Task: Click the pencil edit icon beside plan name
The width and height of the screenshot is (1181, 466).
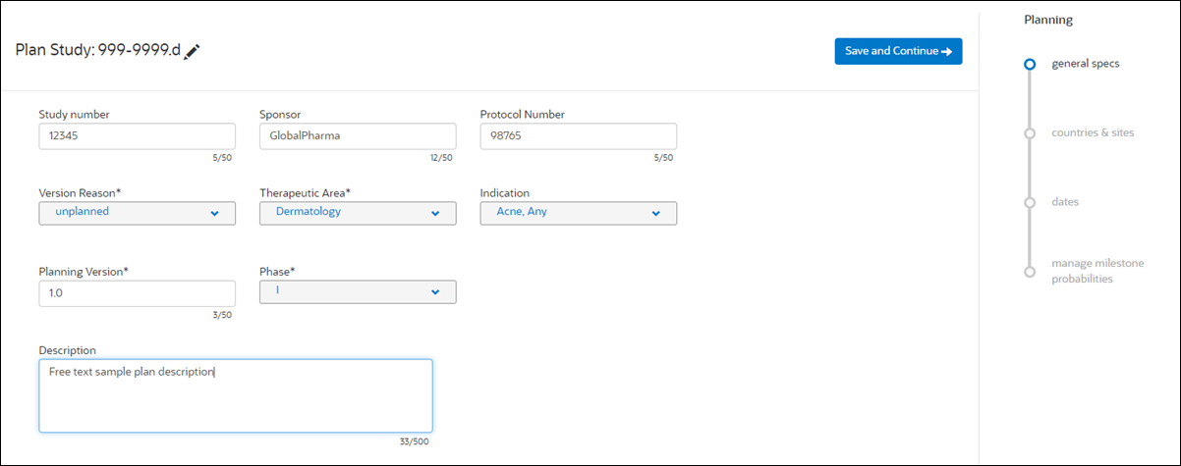Action: [x=193, y=51]
